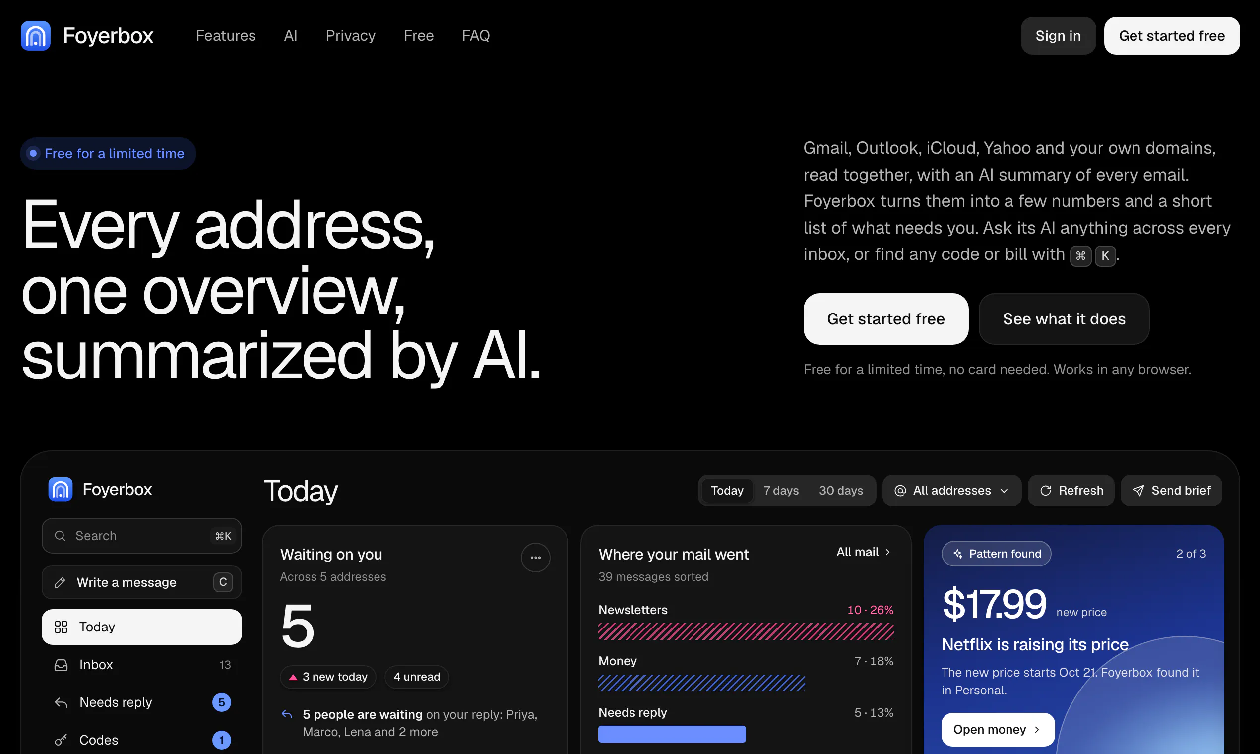Click the pink triangle in 3 new today chip
The height and width of the screenshot is (754, 1260).
pos(293,677)
